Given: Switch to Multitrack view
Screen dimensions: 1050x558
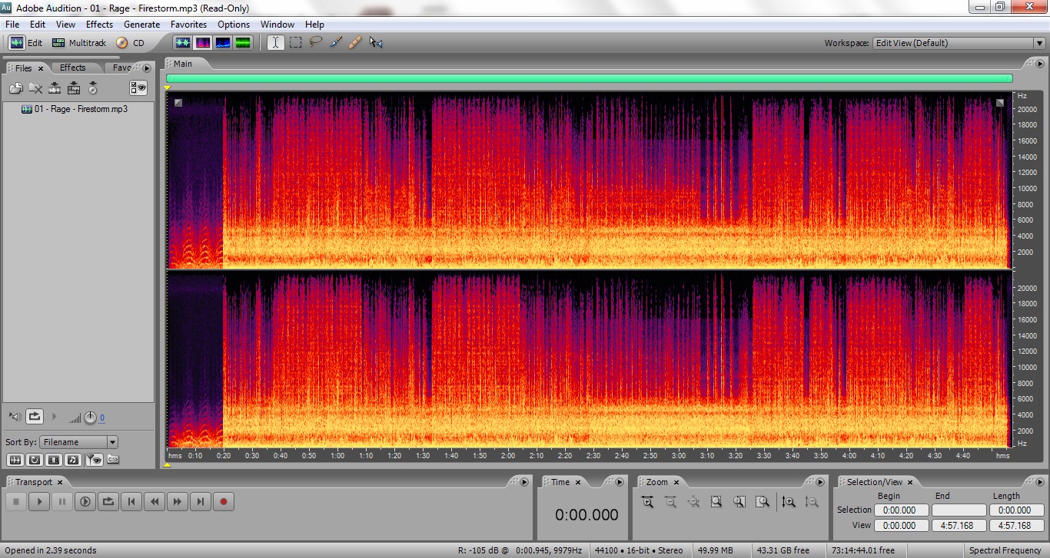Looking at the screenshot, I should pos(79,43).
